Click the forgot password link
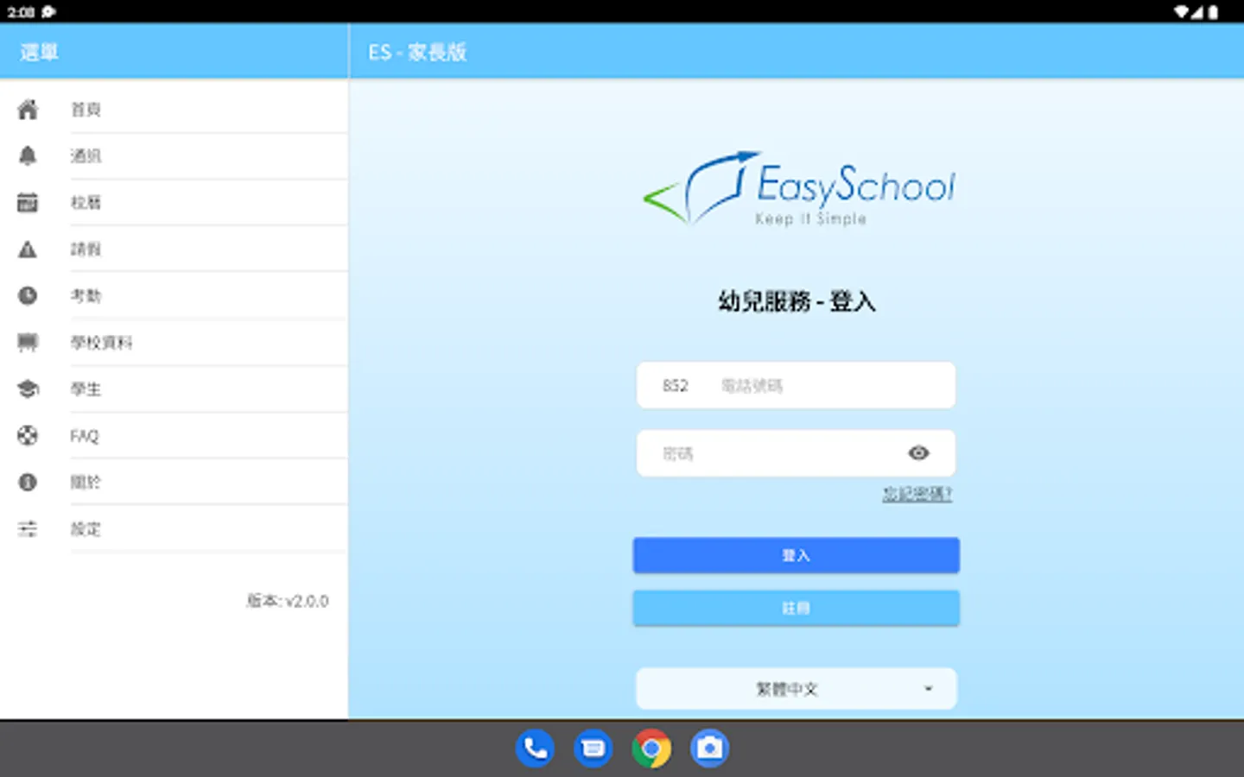The image size is (1244, 777). point(917,494)
